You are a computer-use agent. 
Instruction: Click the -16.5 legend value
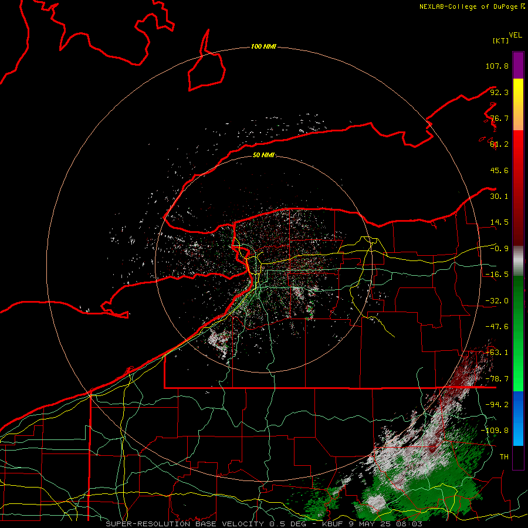pos(497,275)
